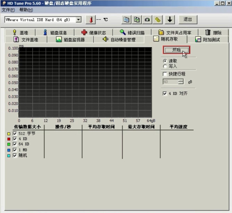Select the 读取 radio button
Viewport: 232px width, 213px height.
(x=165, y=61)
